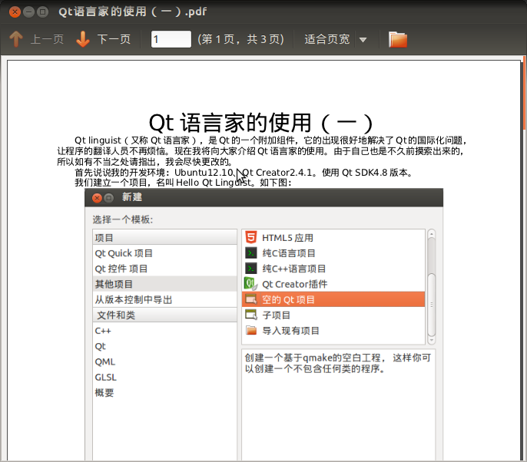Select C++ under 文件和类
The image size is (527, 462).
click(x=164, y=331)
